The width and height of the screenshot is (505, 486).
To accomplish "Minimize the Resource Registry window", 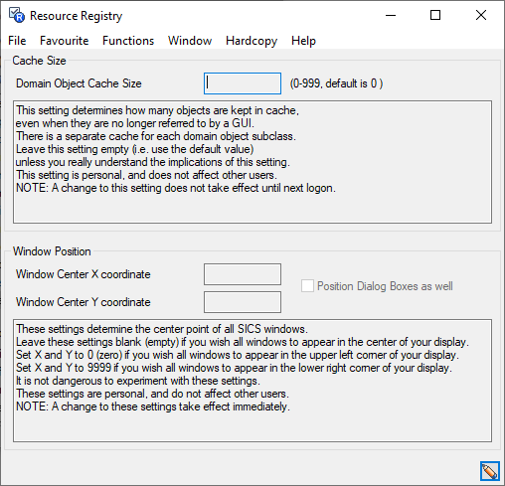I will [391, 15].
